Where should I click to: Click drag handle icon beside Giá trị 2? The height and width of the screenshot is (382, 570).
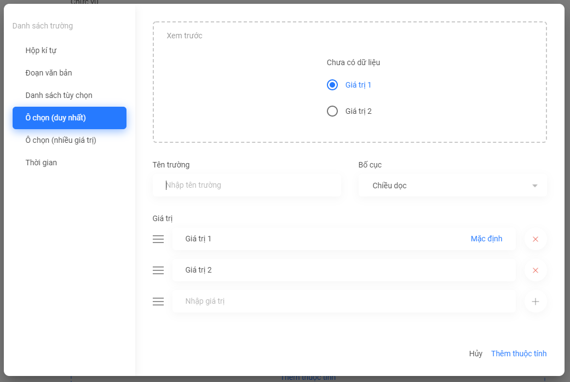(x=158, y=270)
